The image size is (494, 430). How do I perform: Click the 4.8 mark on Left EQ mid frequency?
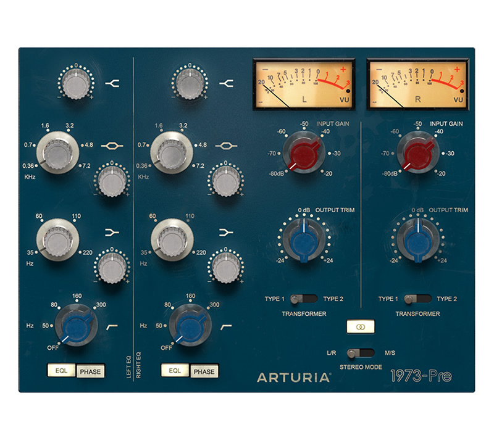pyautogui.click(x=89, y=145)
